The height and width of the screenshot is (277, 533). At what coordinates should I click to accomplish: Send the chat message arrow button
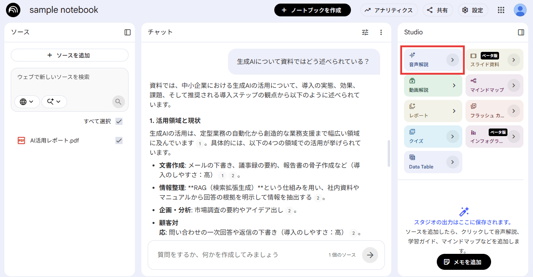point(370,255)
